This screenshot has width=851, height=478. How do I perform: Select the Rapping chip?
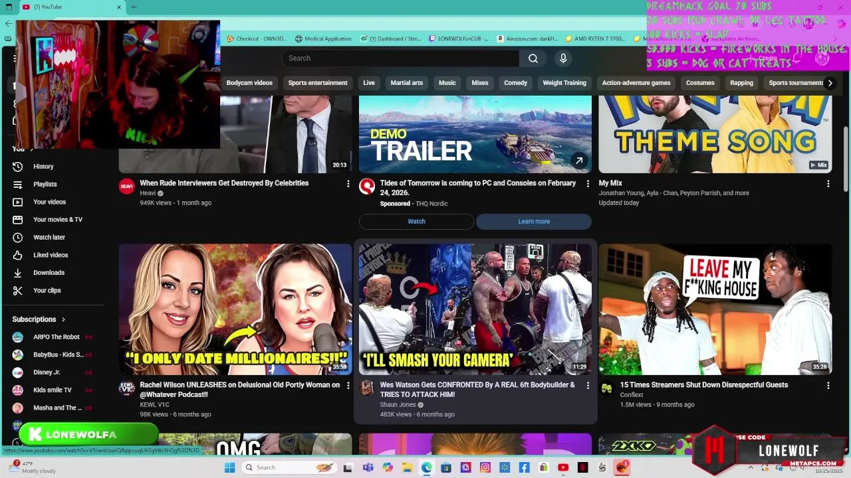(741, 83)
